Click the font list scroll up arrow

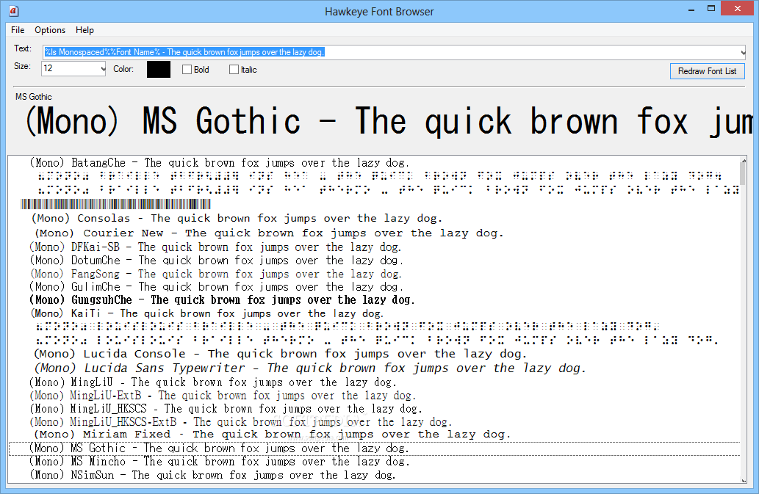(x=744, y=160)
